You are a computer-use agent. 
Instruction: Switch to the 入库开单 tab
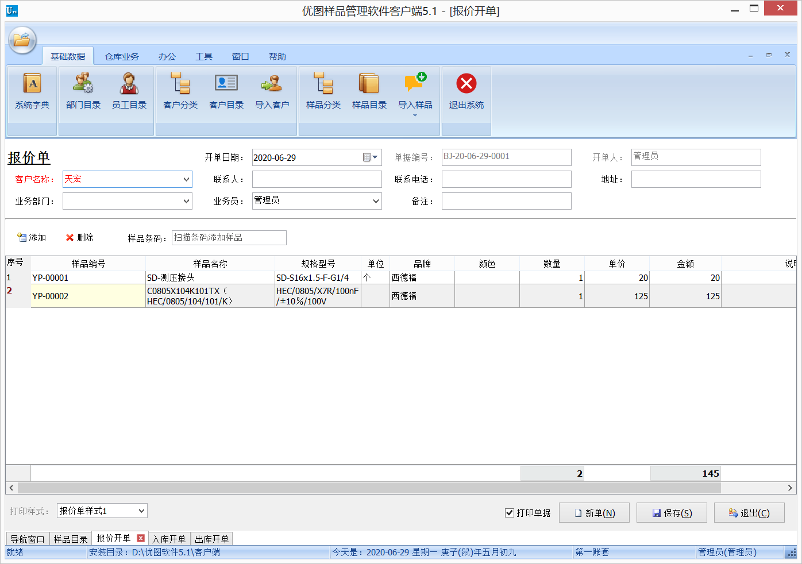coord(169,539)
